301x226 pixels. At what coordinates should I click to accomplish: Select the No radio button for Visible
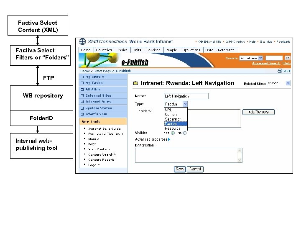click(185, 133)
